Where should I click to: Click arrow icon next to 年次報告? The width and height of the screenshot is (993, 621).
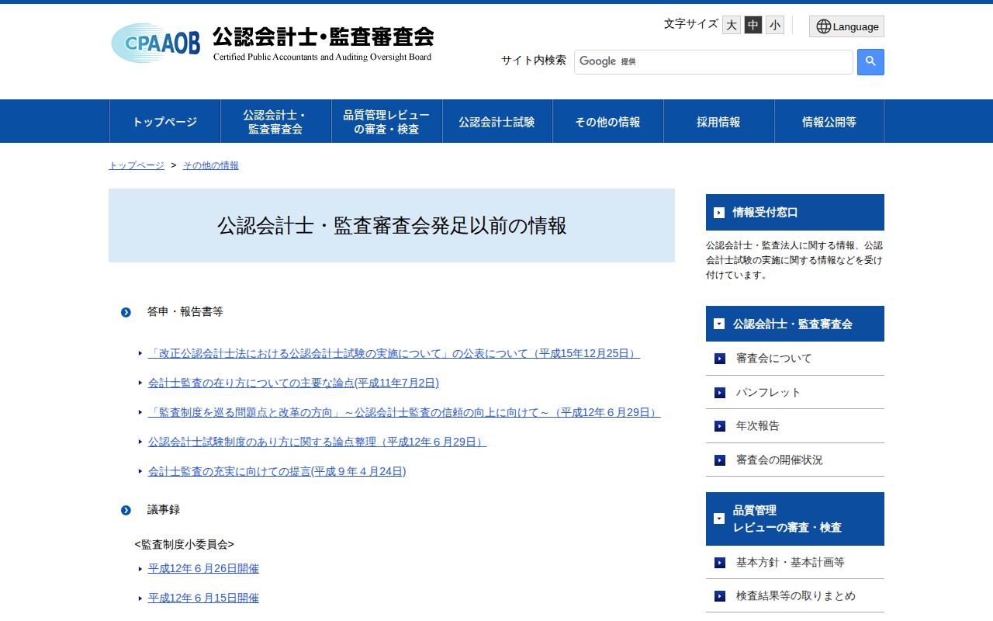point(720,426)
